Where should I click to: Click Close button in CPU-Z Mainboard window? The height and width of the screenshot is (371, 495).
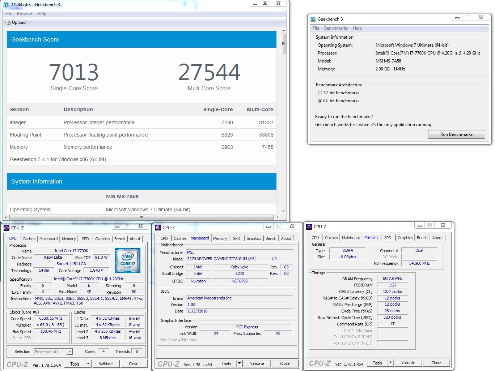(285, 363)
